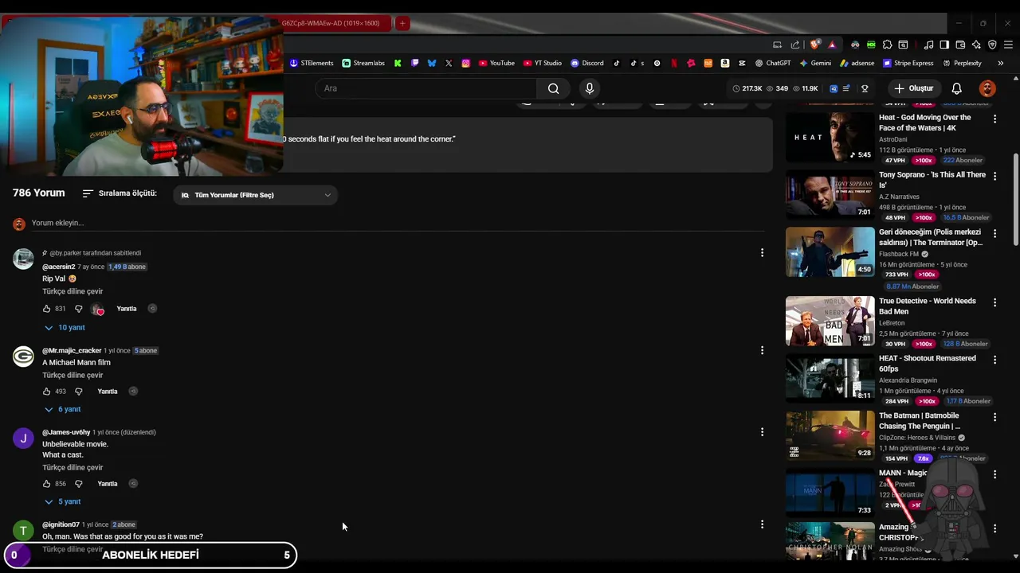Open options menu for 'Tony Soprano' video
This screenshot has height=573, width=1020.
(994, 176)
